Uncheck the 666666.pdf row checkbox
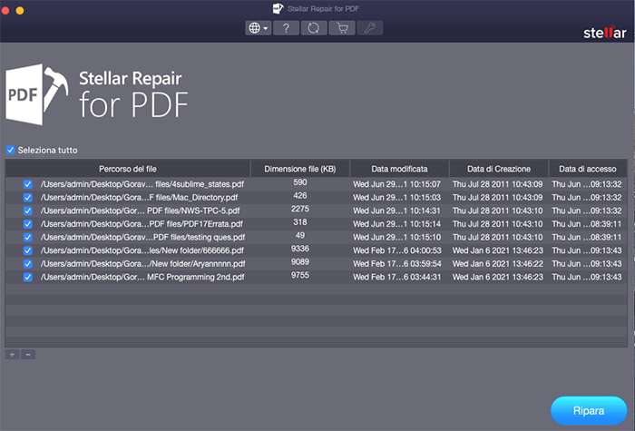Viewport: 635px width, 431px height. [x=27, y=250]
